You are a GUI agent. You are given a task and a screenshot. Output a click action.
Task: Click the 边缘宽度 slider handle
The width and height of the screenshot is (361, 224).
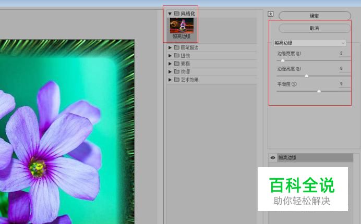pyautogui.click(x=283, y=60)
